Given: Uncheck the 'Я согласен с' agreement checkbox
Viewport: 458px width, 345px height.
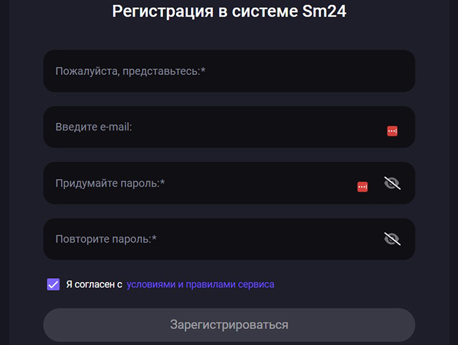Looking at the screenshot, I should click(54, 284).
